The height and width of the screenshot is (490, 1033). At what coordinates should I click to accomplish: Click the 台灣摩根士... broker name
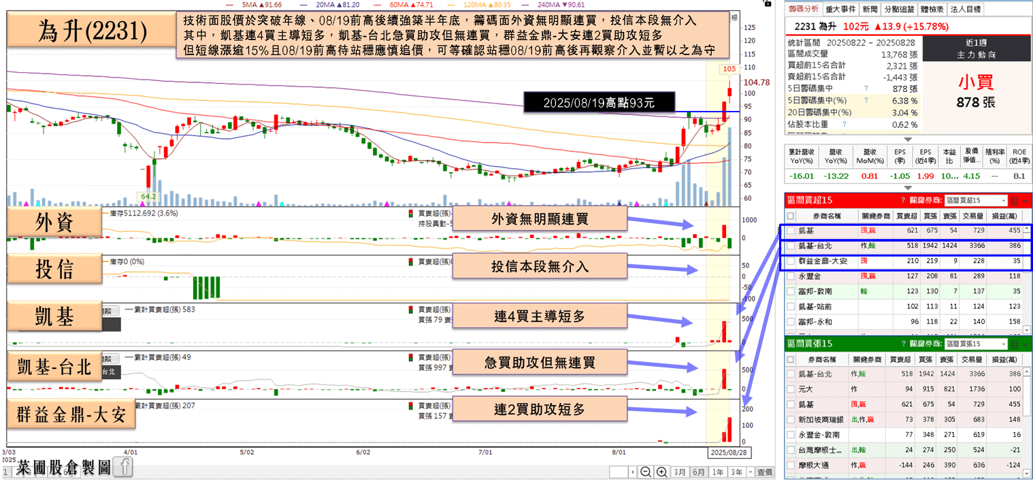821,450
